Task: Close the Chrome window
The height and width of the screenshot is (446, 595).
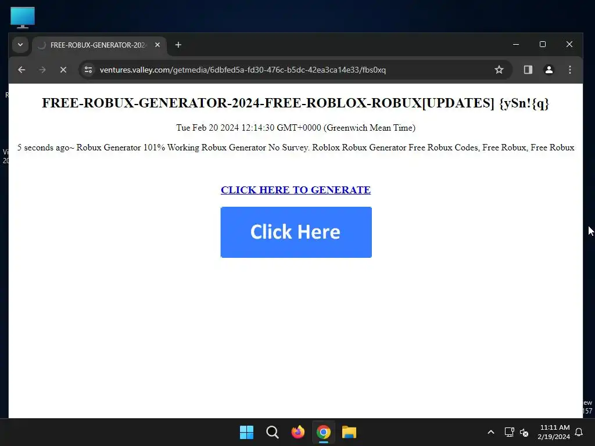Action: [x=569, y=44]
